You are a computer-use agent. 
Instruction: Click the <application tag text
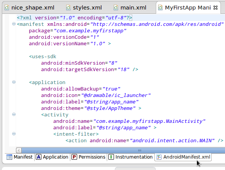pos(47,83)
